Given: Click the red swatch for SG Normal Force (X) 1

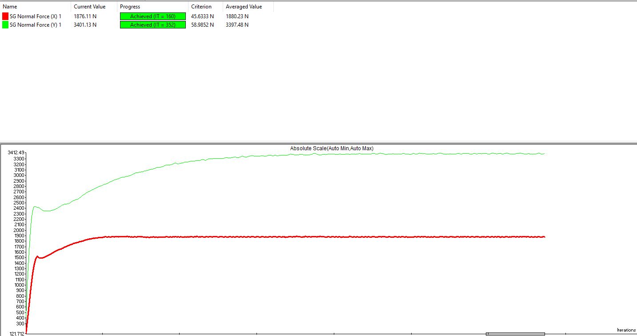Looking at the screenshot, I should coord(5,16).
